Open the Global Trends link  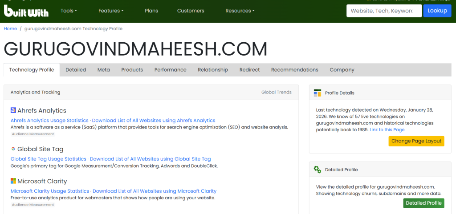point(276,92)
